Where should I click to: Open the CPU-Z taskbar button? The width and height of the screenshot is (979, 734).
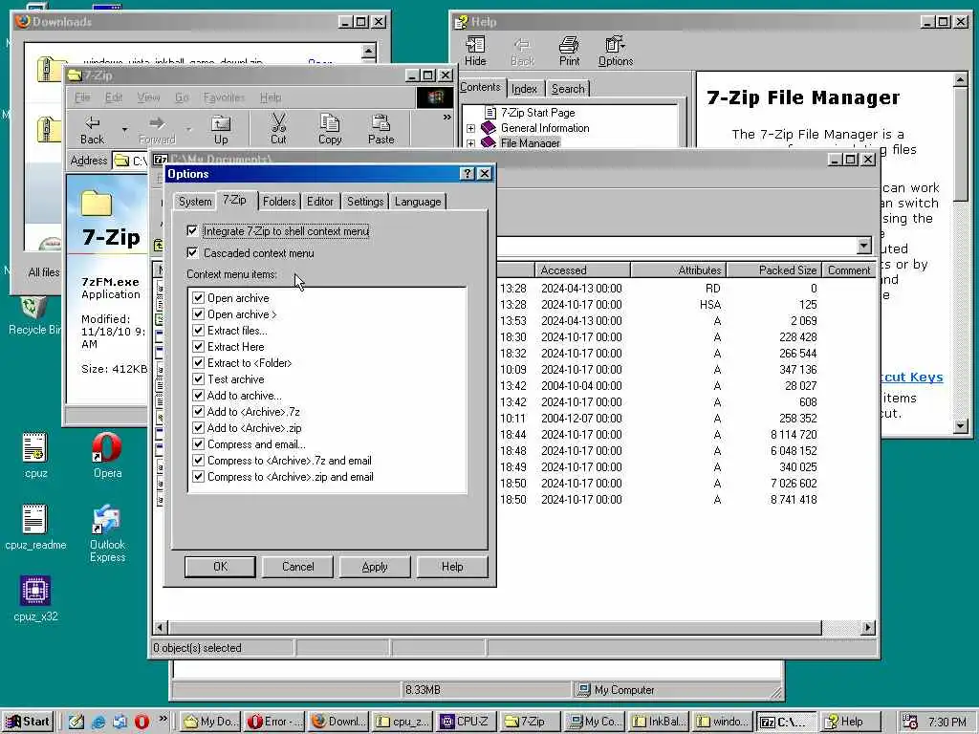pyautogui.click(x=467, y=722)
